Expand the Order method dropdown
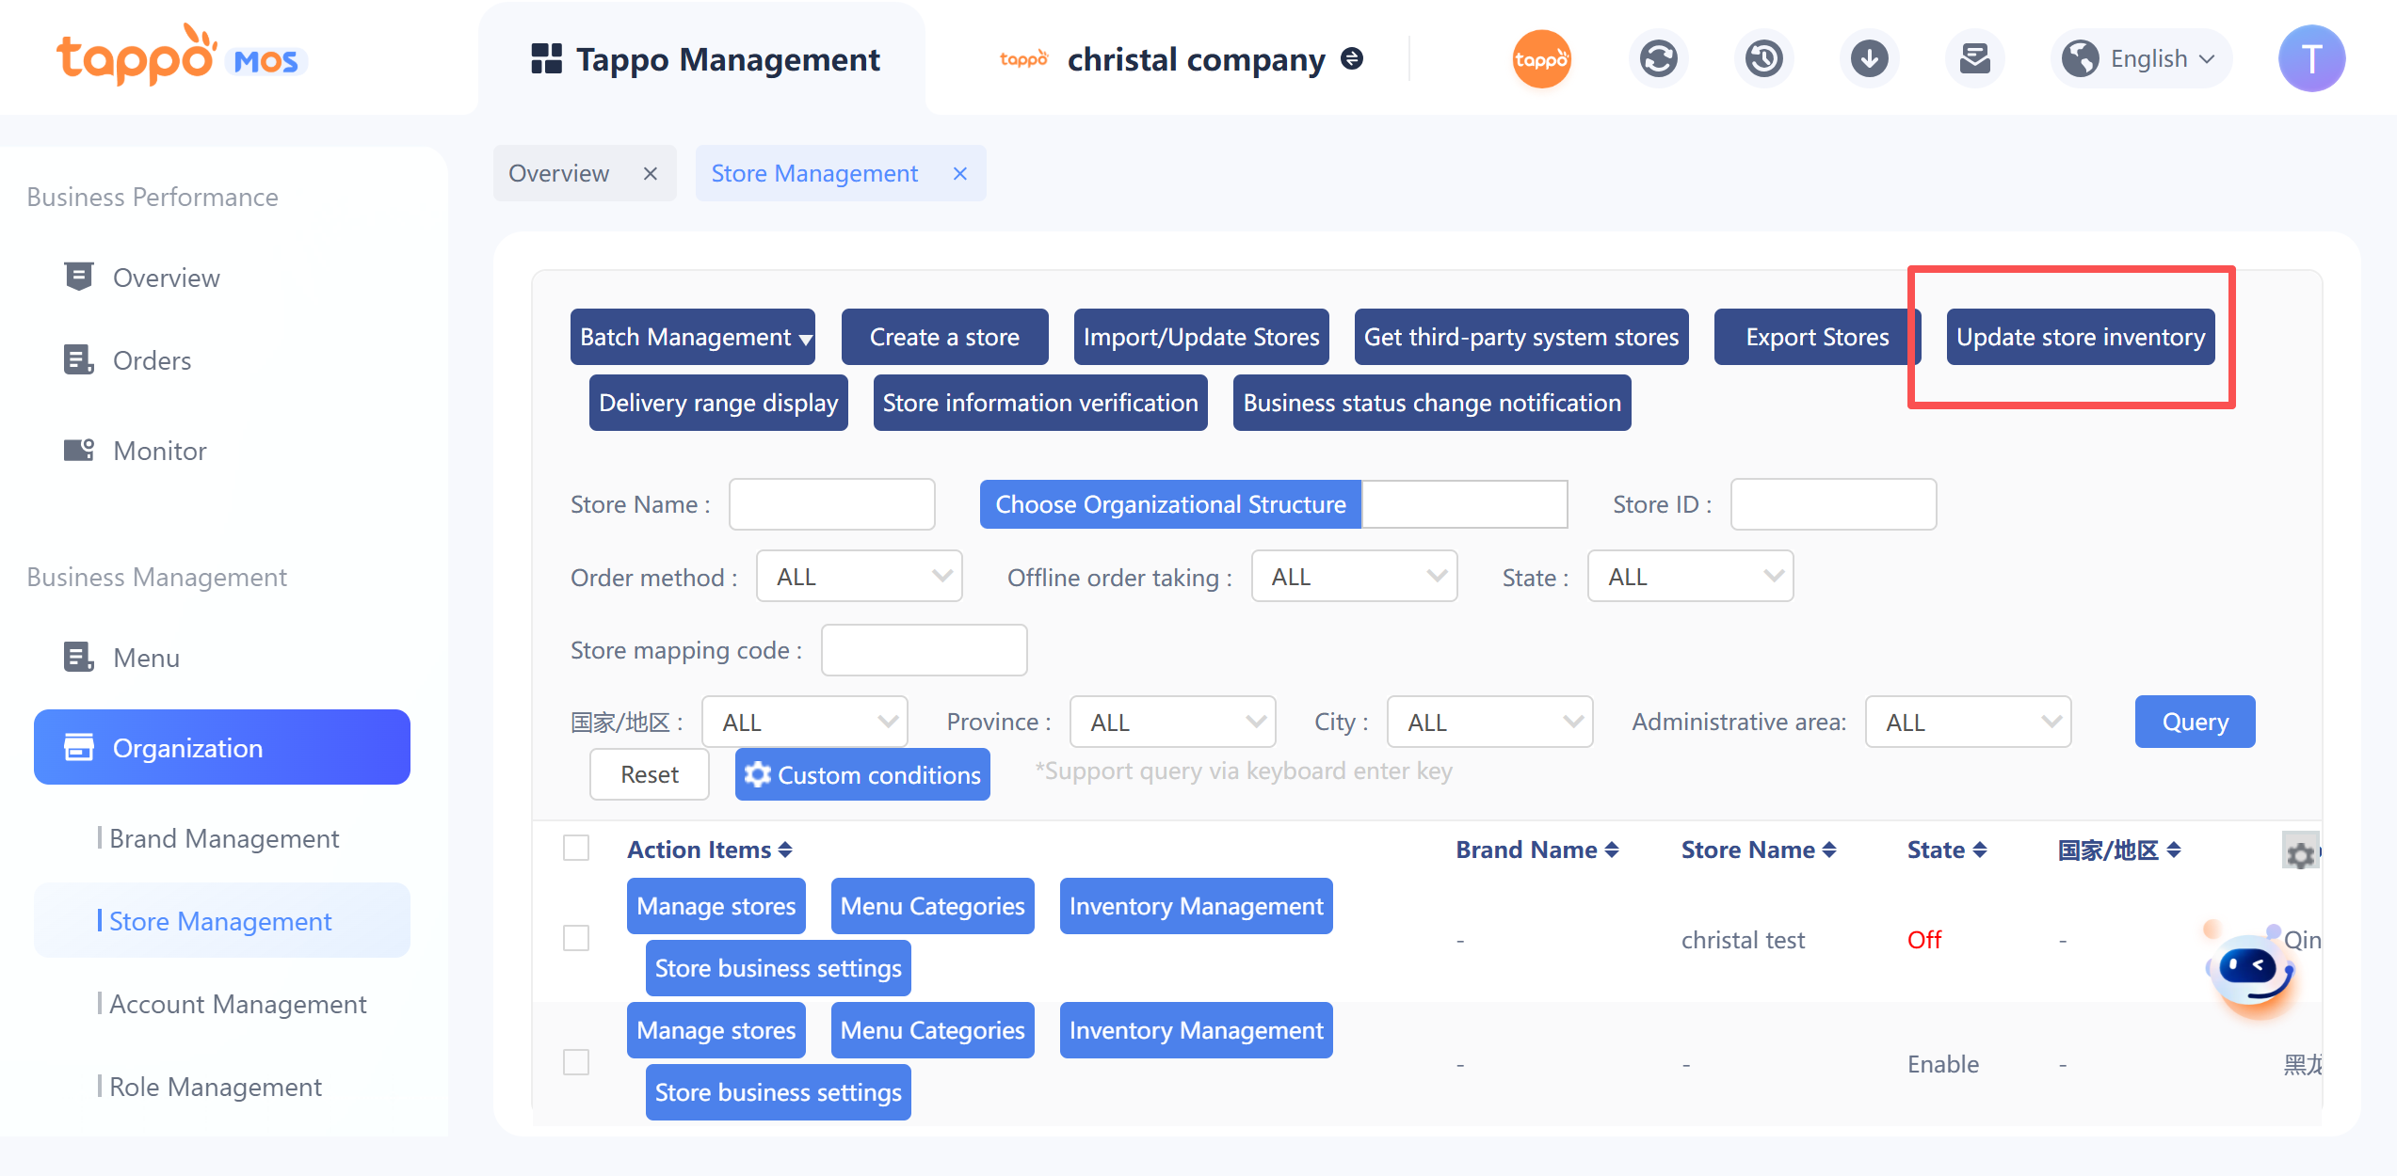2397x1176 pixels. 859,577
